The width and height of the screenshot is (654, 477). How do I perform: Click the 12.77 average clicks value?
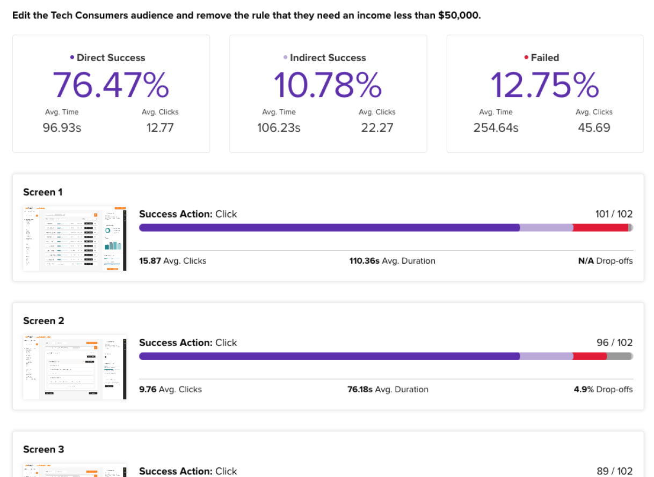pos(160,128)
